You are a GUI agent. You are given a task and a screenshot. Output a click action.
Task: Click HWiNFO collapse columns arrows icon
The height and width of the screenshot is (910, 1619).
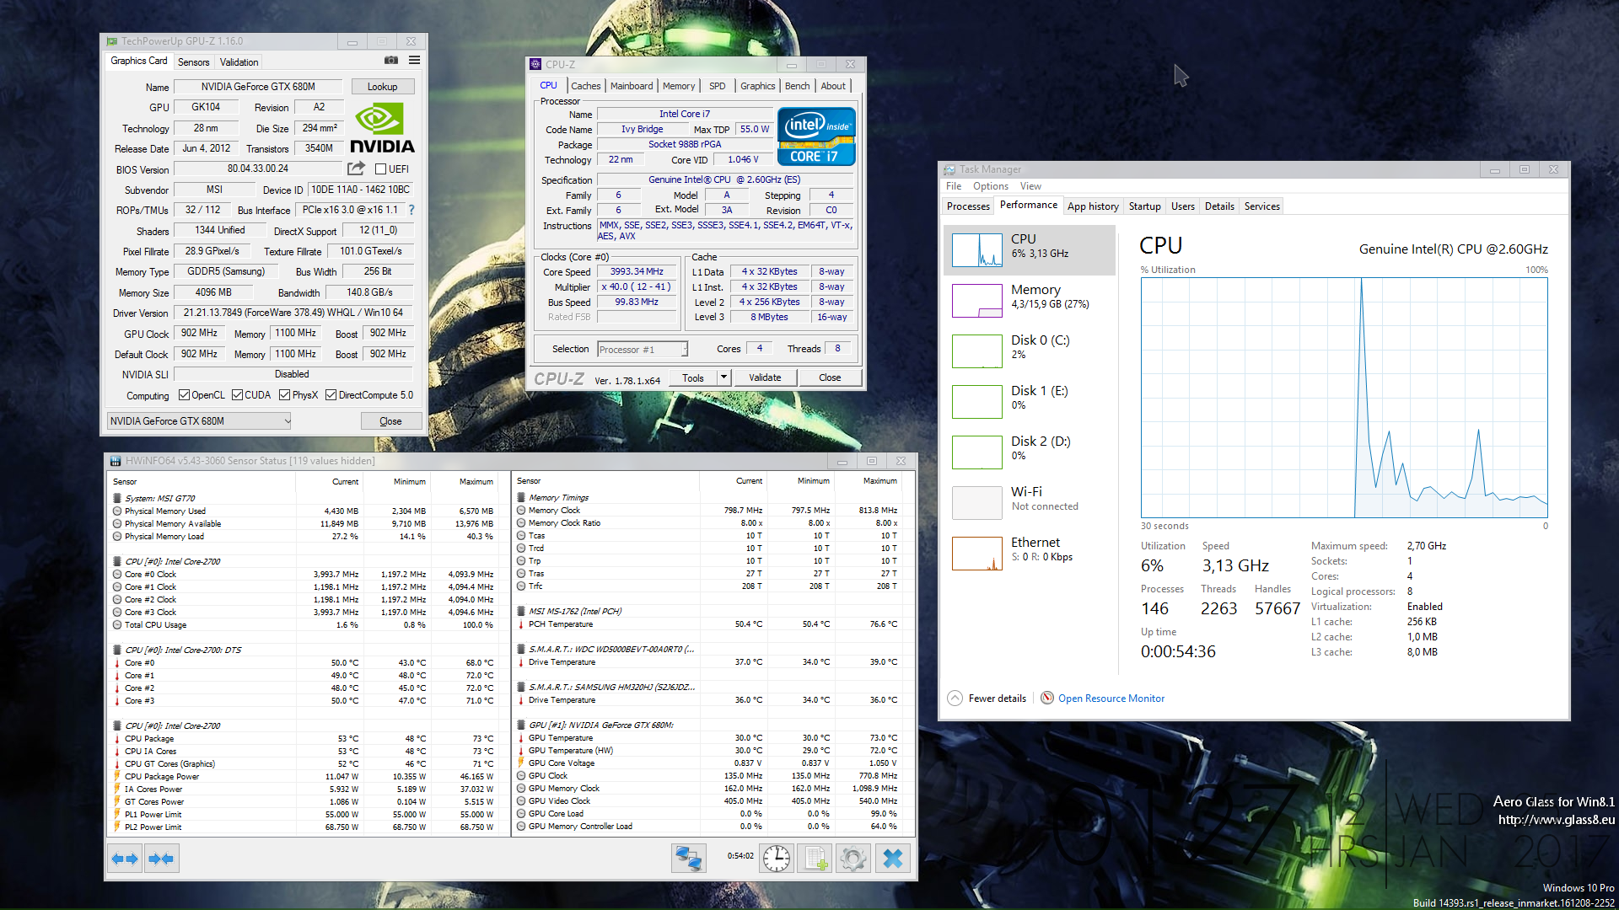click(160, 859)
